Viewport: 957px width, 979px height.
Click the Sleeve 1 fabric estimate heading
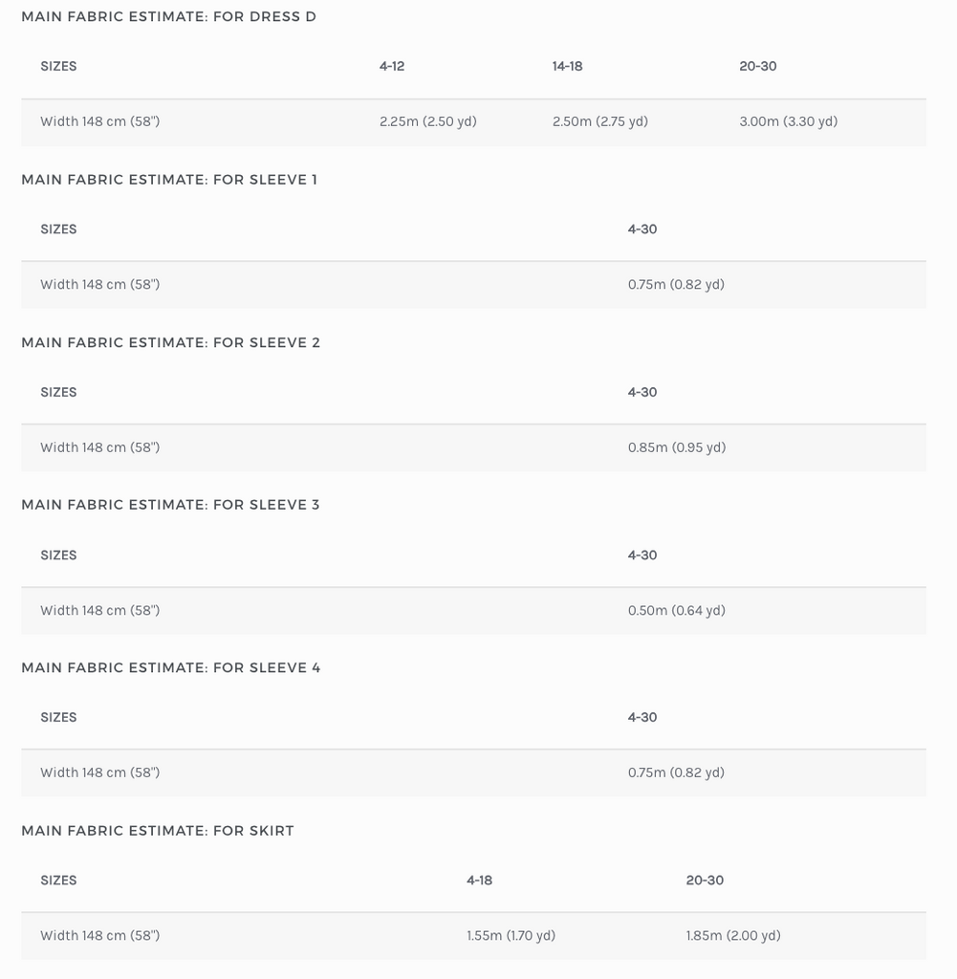(x=169, y=180)
